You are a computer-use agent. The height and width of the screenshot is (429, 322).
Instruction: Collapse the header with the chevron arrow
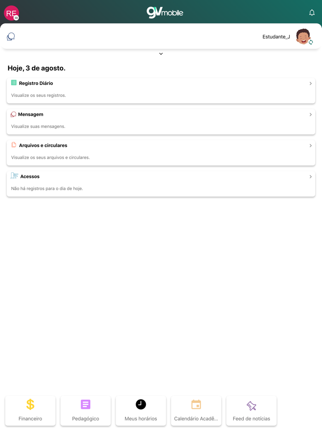point(161,53)
